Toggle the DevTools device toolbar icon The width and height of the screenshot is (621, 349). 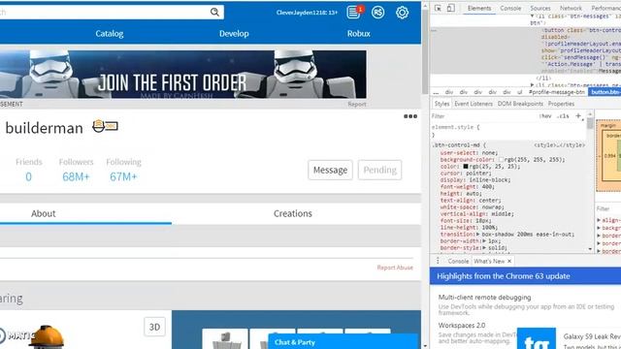[450, 8]
